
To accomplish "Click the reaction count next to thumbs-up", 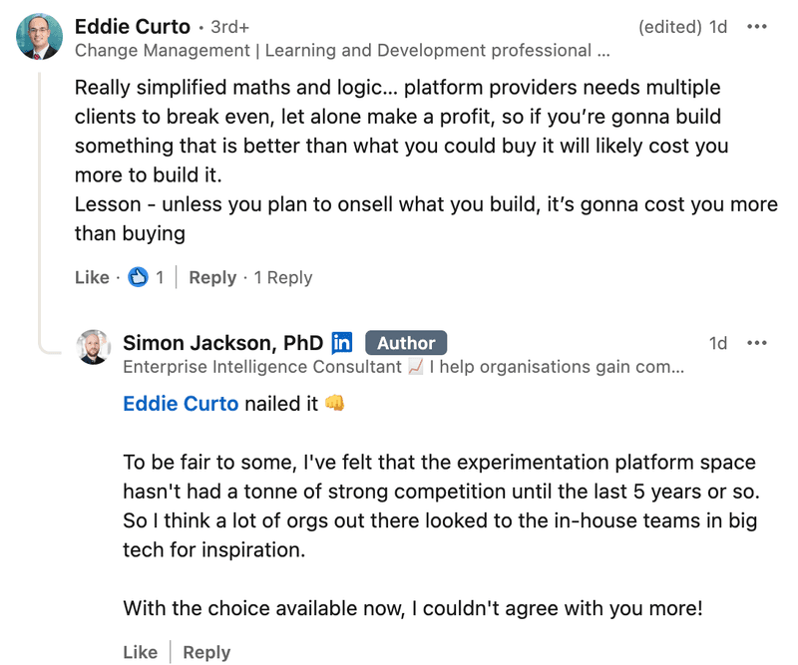I will point(159,277).
